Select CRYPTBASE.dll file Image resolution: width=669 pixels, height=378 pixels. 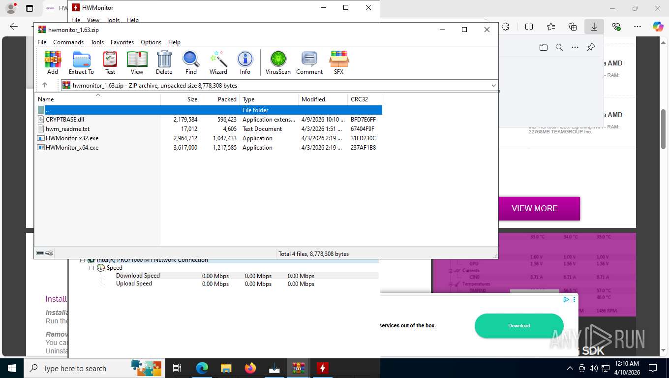coord(65,120)
